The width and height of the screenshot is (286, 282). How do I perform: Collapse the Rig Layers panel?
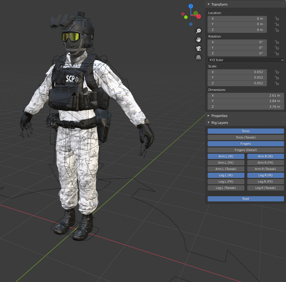pos(209,122)
